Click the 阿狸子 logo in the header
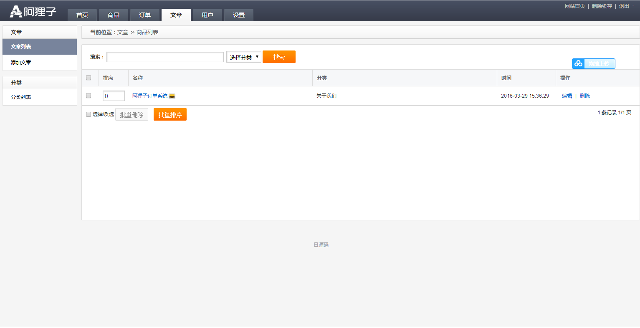Image resolution: width=640 pixels, height=328 pixels. pos(33,11)
